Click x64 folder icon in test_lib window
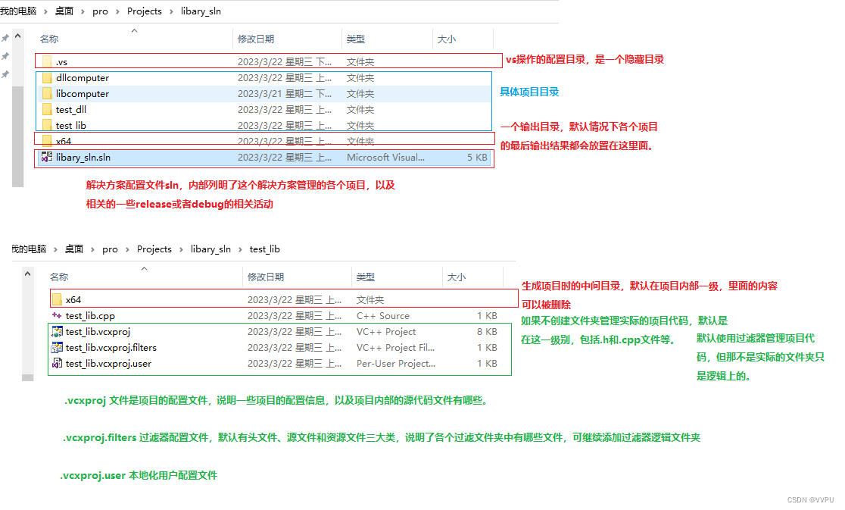The height and width of the screenshot is (510, 845). pyautogui.click(x=57, y=299)
